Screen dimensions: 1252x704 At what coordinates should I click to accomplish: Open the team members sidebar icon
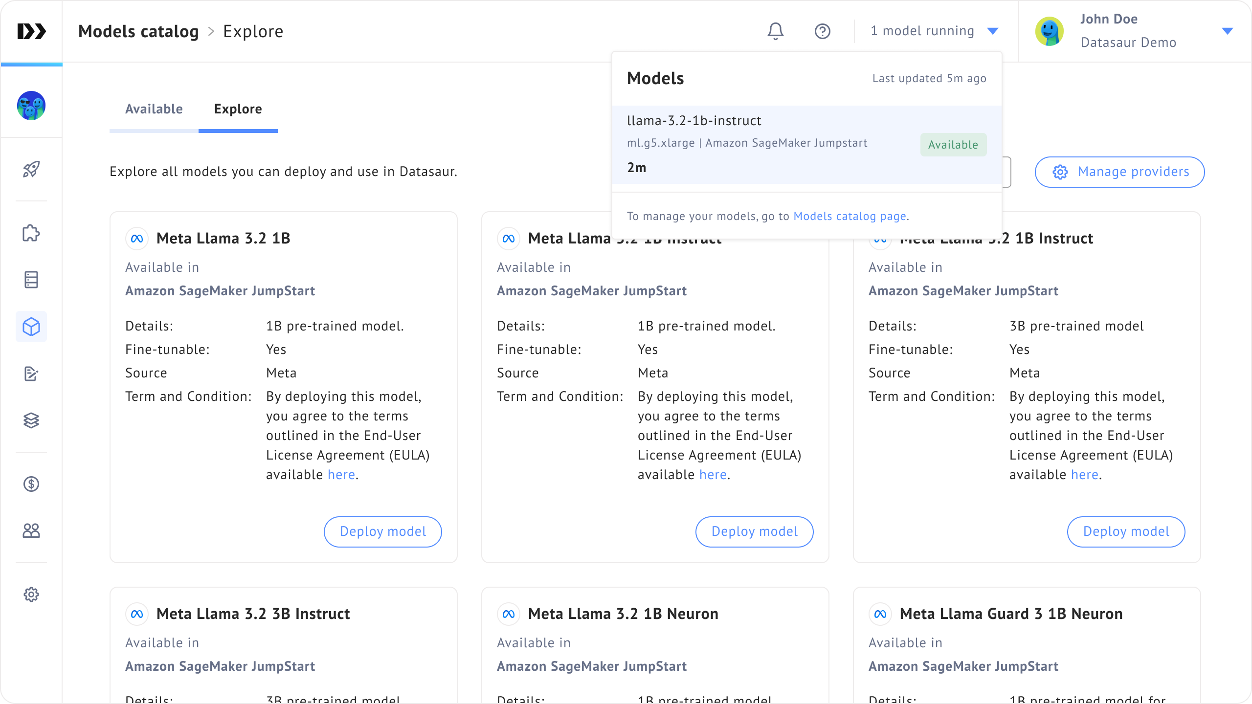pyautogui.click(x=31, y=531)
